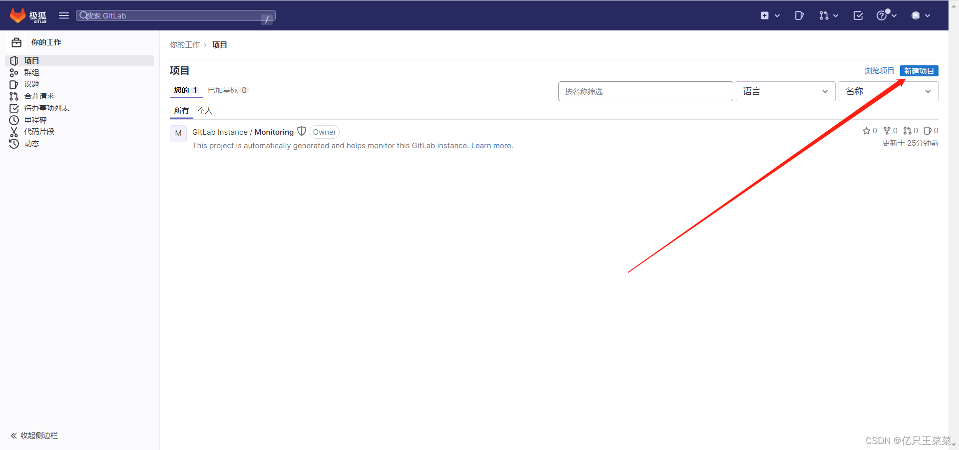
Task: Click the 合并请求 sidebar icon
Action: pos(14,96)
